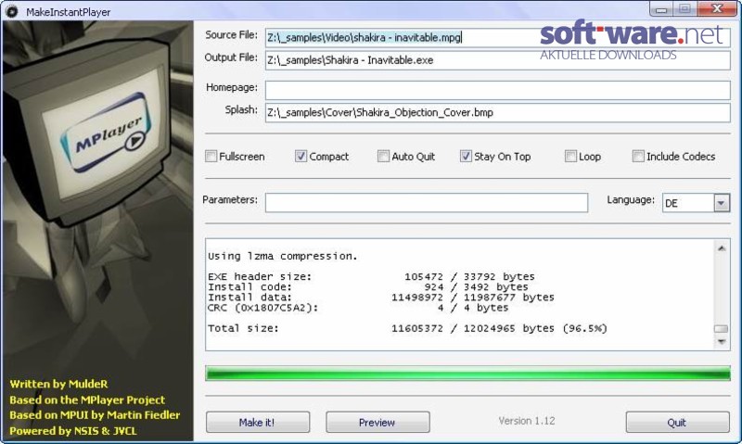This screenshot has height=444, width=742.
Task: Click the Splash path field
Action: click(x=497, y=112)
